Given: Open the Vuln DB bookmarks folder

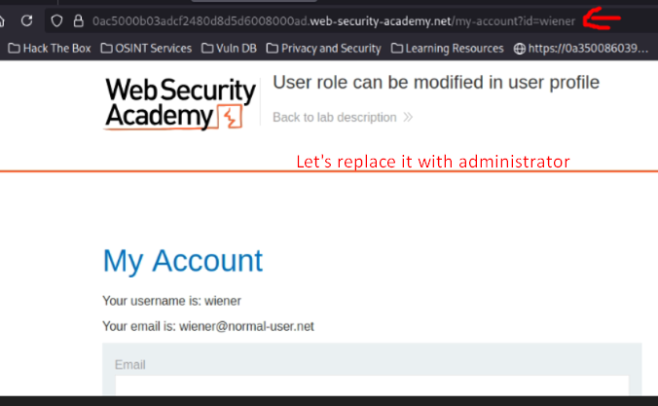Looking at the screenshot, I should click(x=229, y=49).
